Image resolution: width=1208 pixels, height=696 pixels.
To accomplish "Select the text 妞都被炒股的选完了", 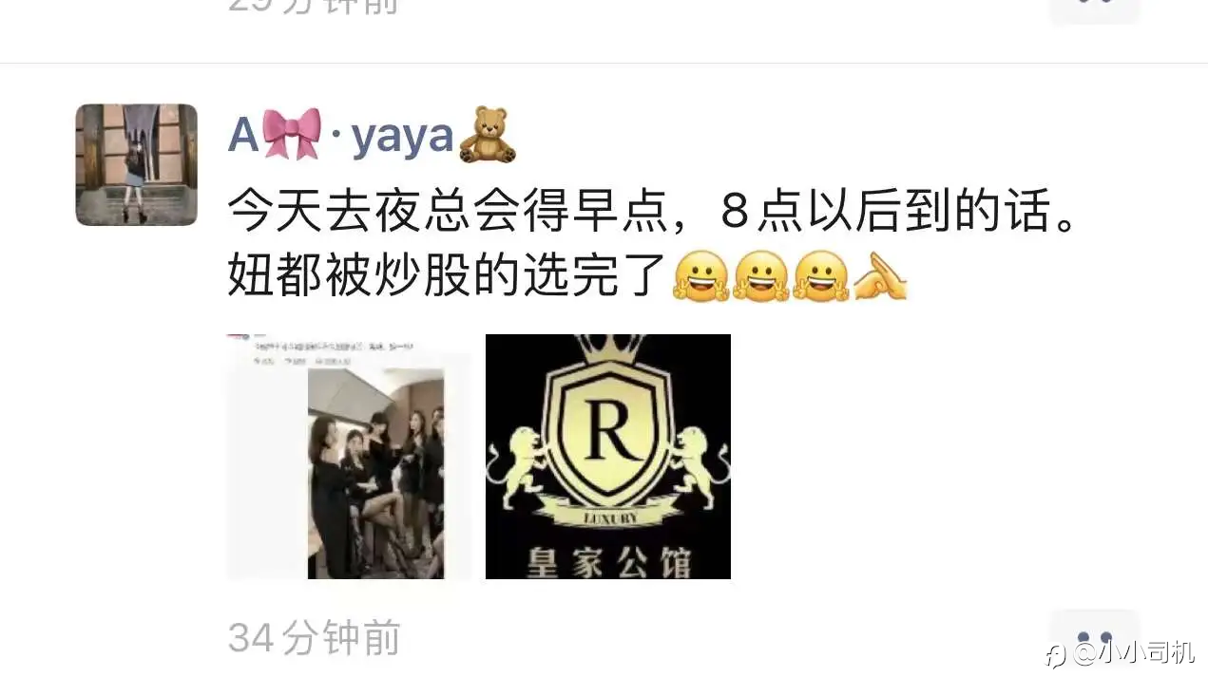I will [x=446, y=275].
